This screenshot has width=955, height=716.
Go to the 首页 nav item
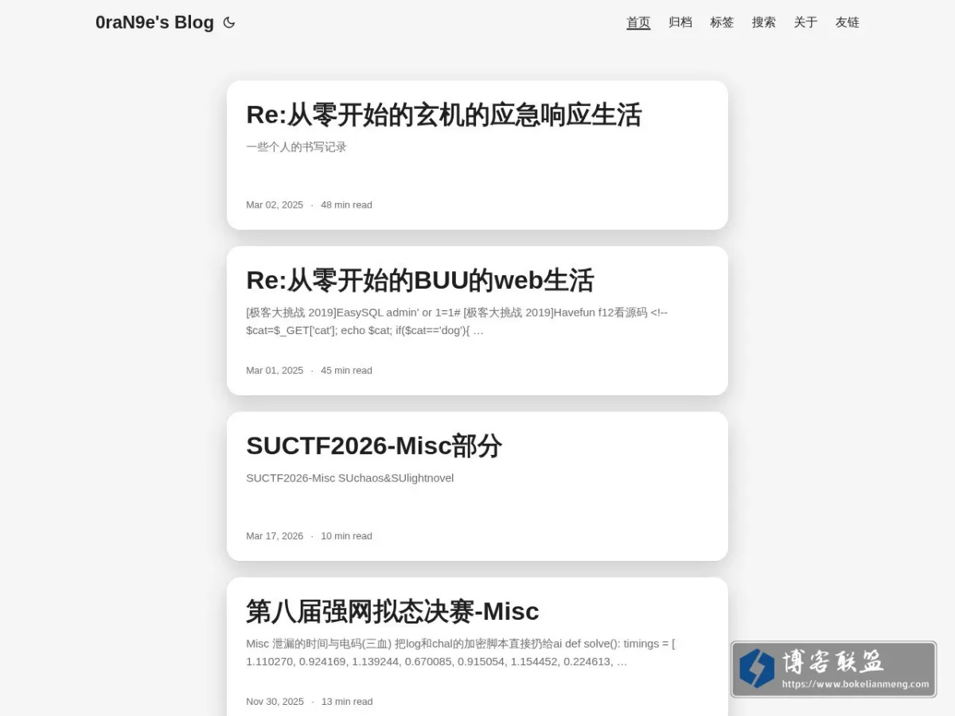pos(638,22)
